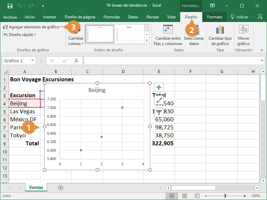Click the Save icon in title bar

[10, 6]
